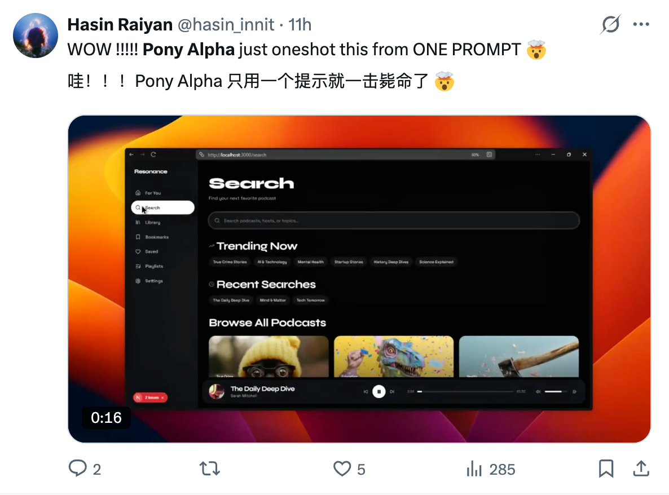
Task: Open view analytics bar chart icon
Action: [x=474, y=469]
